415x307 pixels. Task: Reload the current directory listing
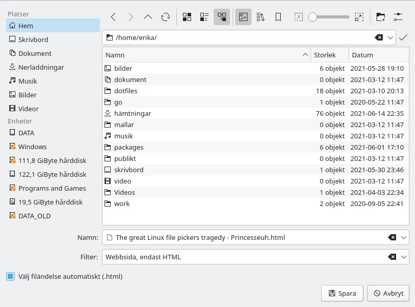165,16
